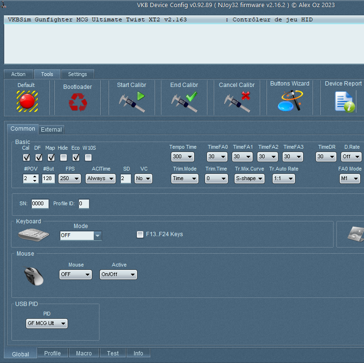The width and height of the screenshot is (364, 363).
Task: Open the USB PID dropdown
Action: [47, 324]
